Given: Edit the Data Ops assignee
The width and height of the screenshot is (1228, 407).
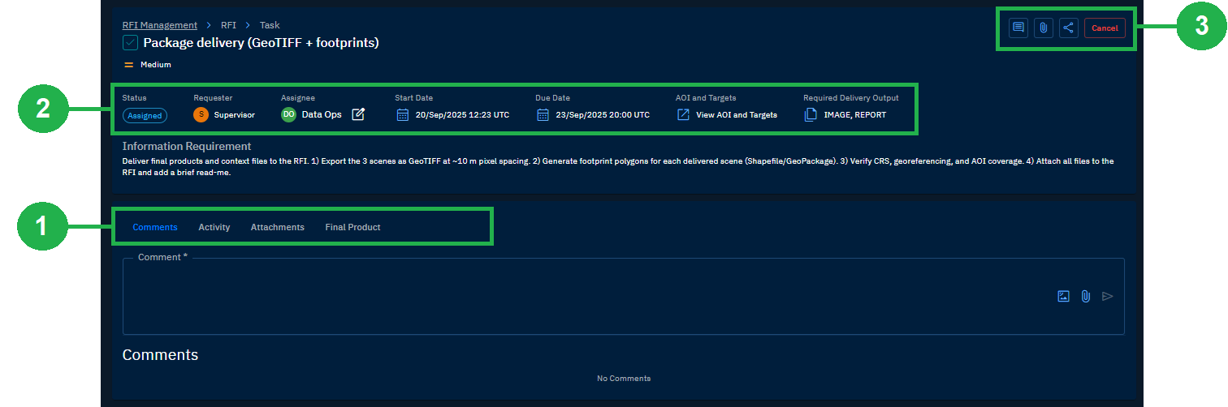Looking at the screenshot, I should [358, 114].
